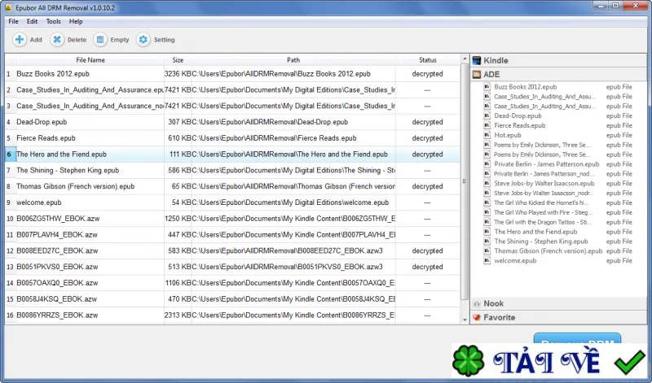Viewport: 652px width, 383px height.
Task: Click file icon beside Steve Jobs-by Walter Isaacson.epub
Action: 487,184
